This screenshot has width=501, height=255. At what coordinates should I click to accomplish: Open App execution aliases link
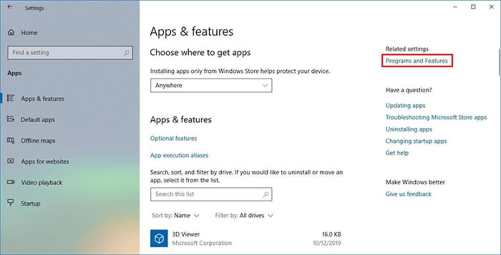[179, 155]
